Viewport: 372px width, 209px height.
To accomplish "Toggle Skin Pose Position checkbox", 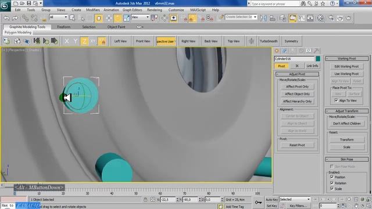I will coord(332,177).
